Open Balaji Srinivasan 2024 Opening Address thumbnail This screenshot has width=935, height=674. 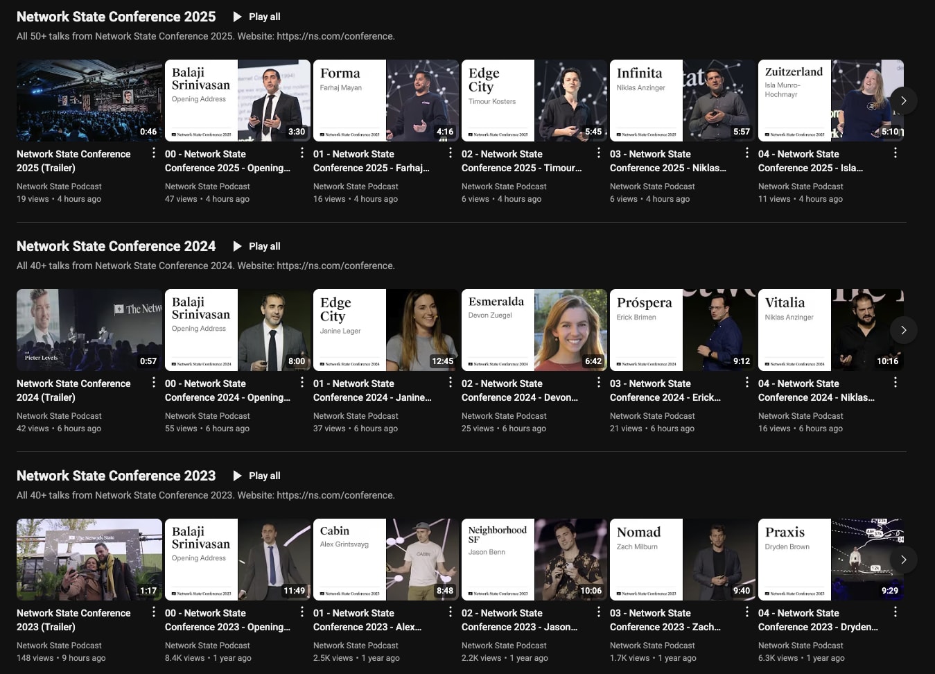point(238,330)
